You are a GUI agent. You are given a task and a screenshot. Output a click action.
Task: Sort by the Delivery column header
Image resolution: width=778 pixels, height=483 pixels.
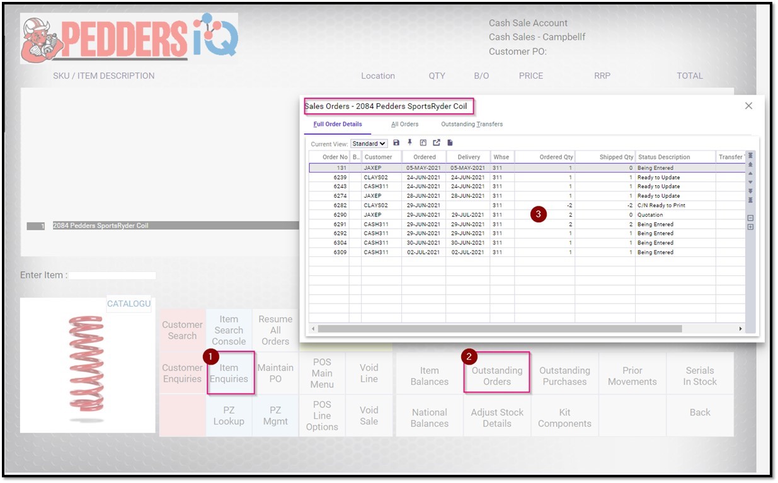pyautogui.click(x=468, y=157)
